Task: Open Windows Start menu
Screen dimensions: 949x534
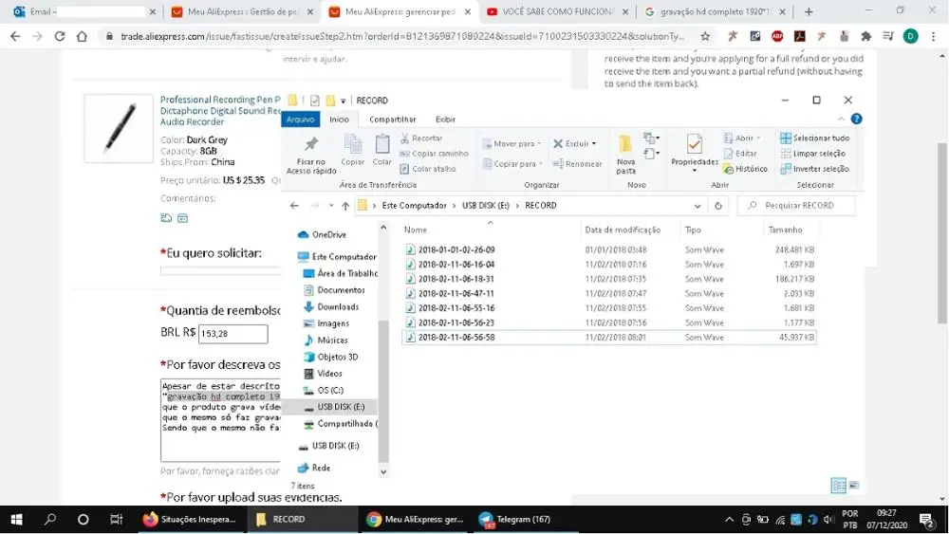Action: click(x=16, y=520)
